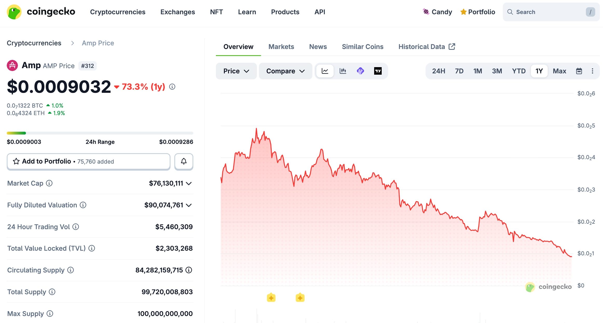Click the 24h Range progress bar
Screen dimensions: 603x323
[100, 133]
